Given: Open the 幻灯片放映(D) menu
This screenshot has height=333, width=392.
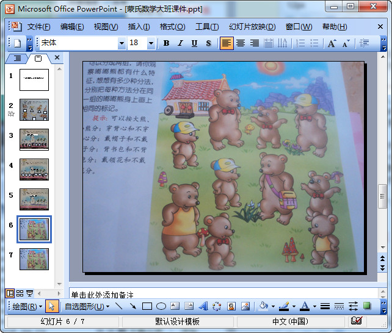Looking at the screenshot, I should [252, 27].
